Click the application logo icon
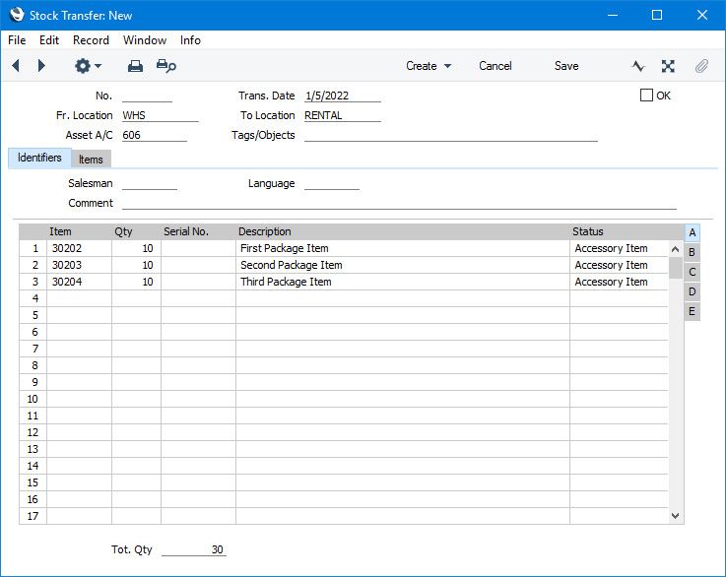 tap(17, 15)
